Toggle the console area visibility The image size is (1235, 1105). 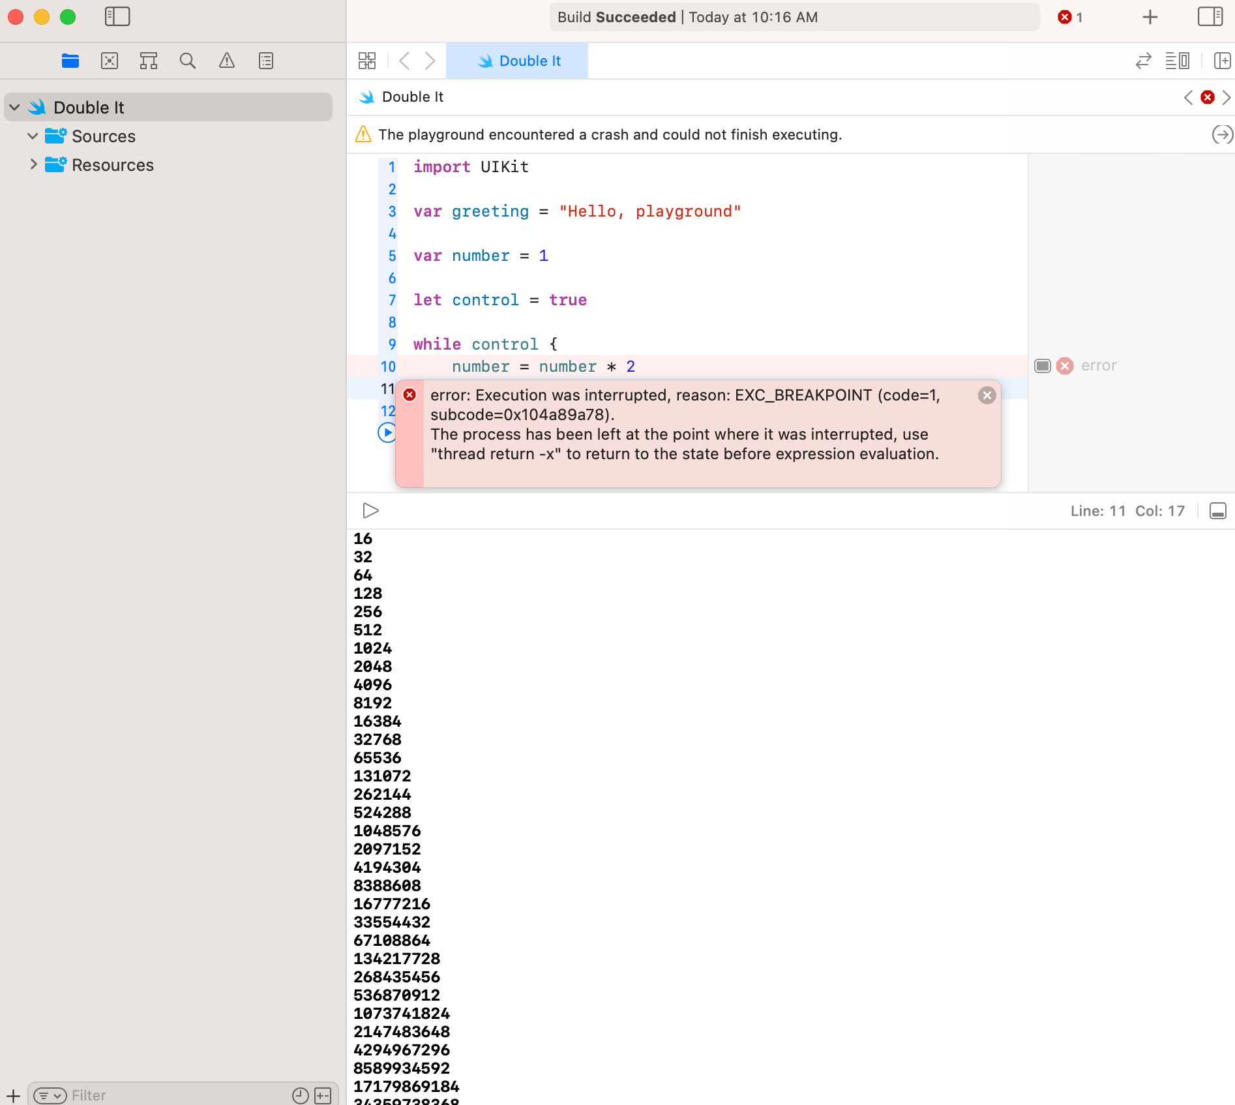click(x=1217, y=511)
